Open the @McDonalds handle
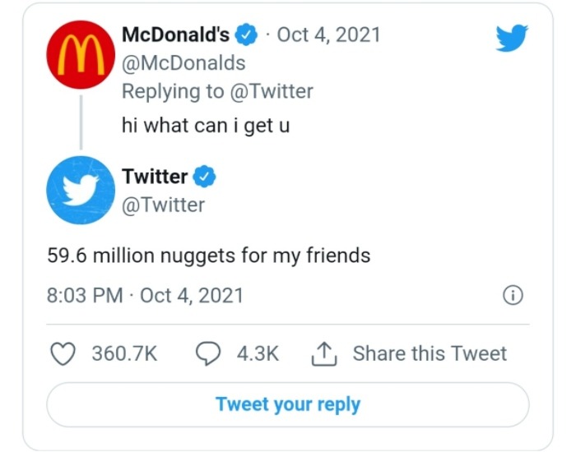 [x=183, y=62]
